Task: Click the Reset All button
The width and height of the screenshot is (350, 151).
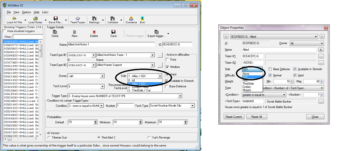Action: click(x=256, y=117)
